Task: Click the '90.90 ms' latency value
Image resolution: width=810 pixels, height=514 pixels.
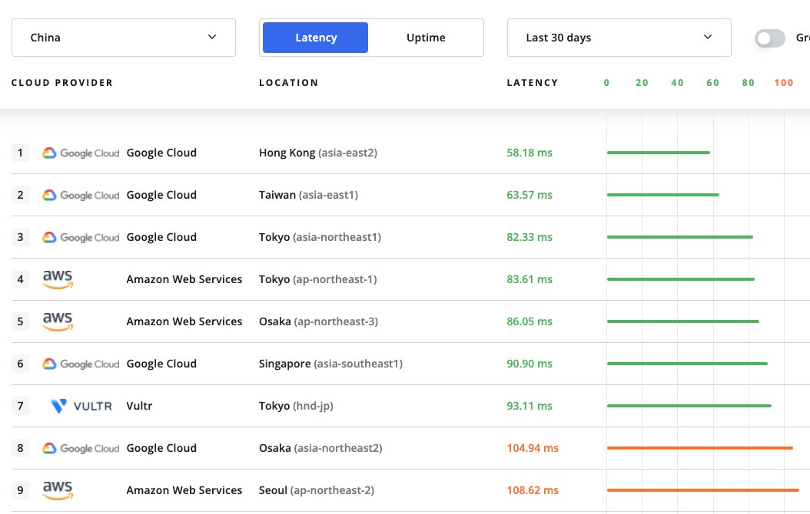Action: (x=529, y=364)
